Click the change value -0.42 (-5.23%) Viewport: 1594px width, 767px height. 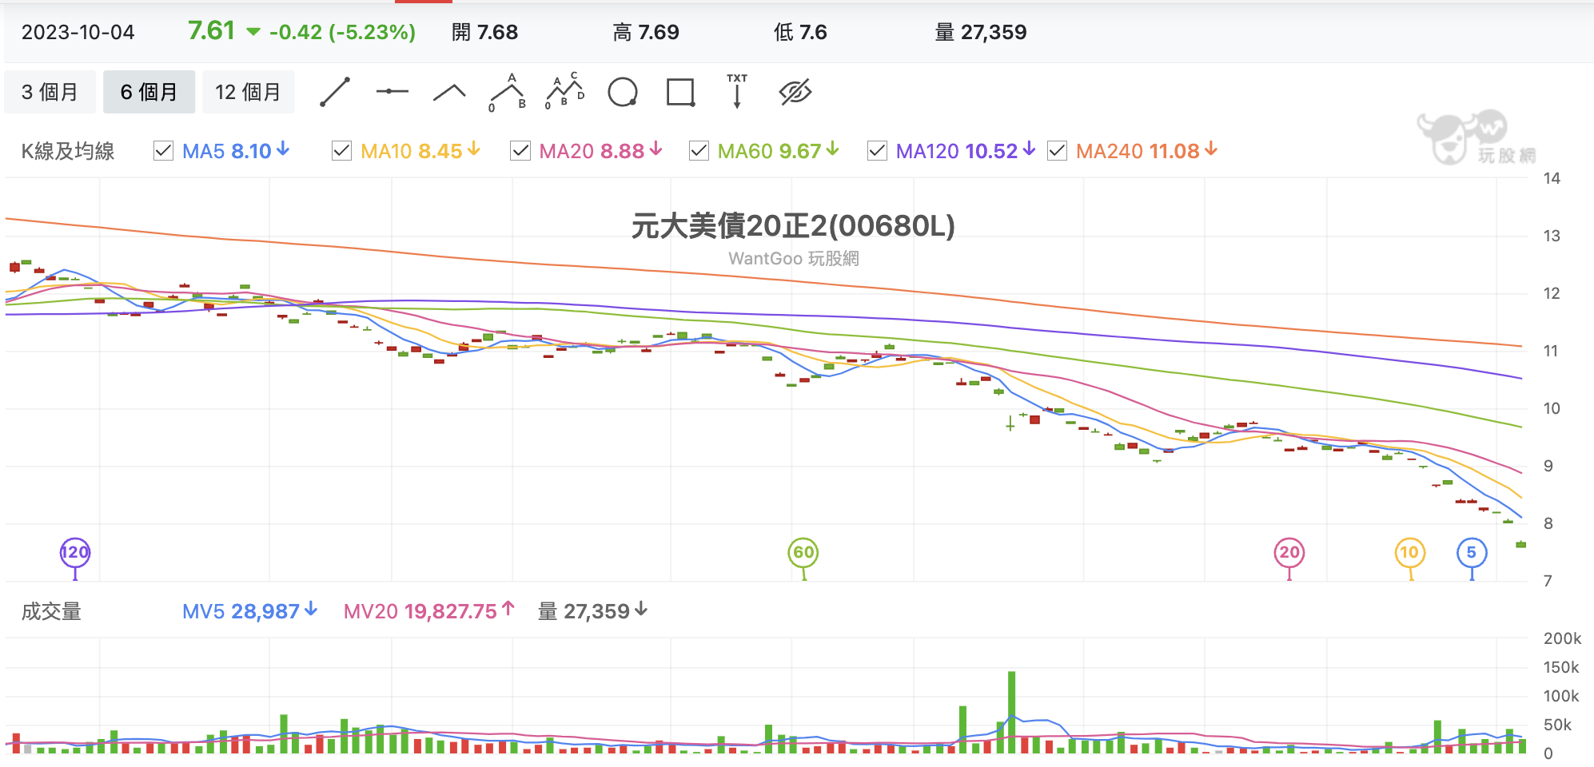point(342,32)
